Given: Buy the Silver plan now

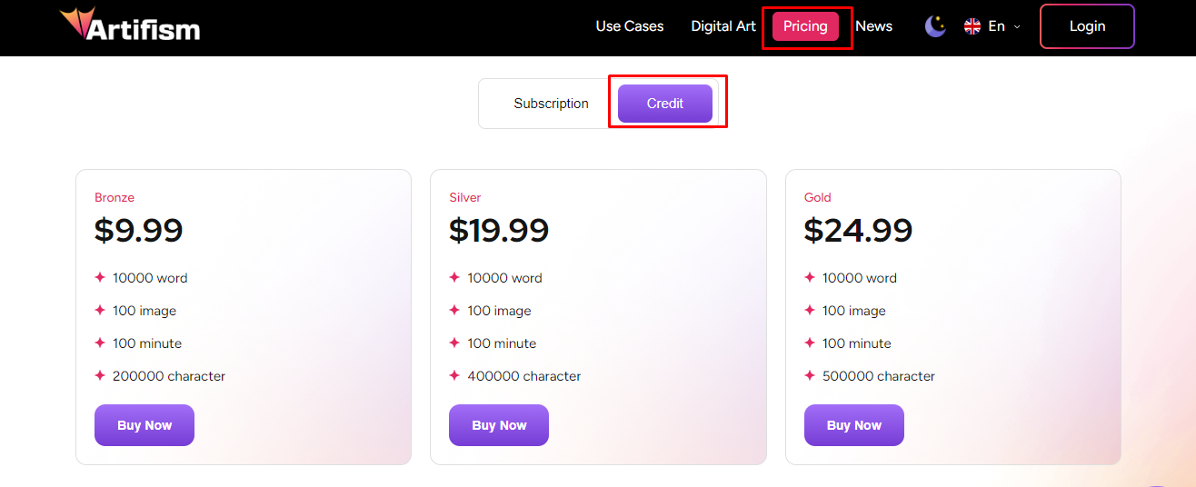Looking at the screenshot, I should 499,425.
